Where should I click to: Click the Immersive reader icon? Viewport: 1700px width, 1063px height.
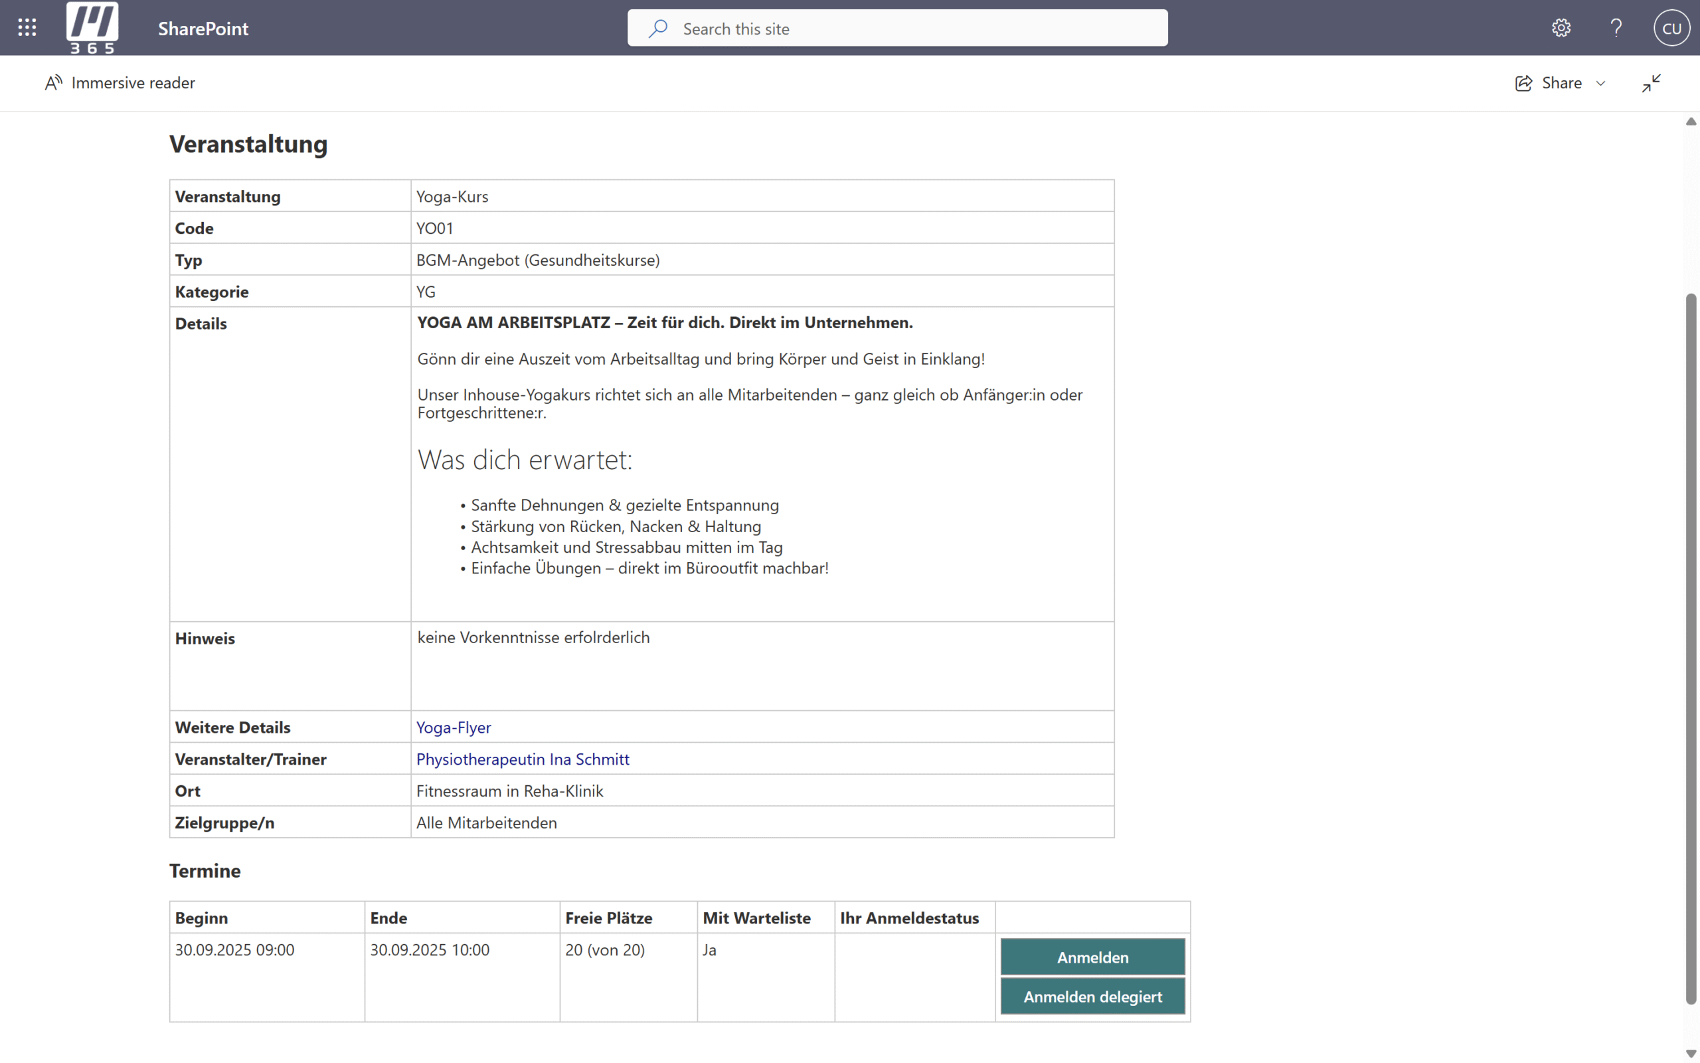click(x=53, y=83)
